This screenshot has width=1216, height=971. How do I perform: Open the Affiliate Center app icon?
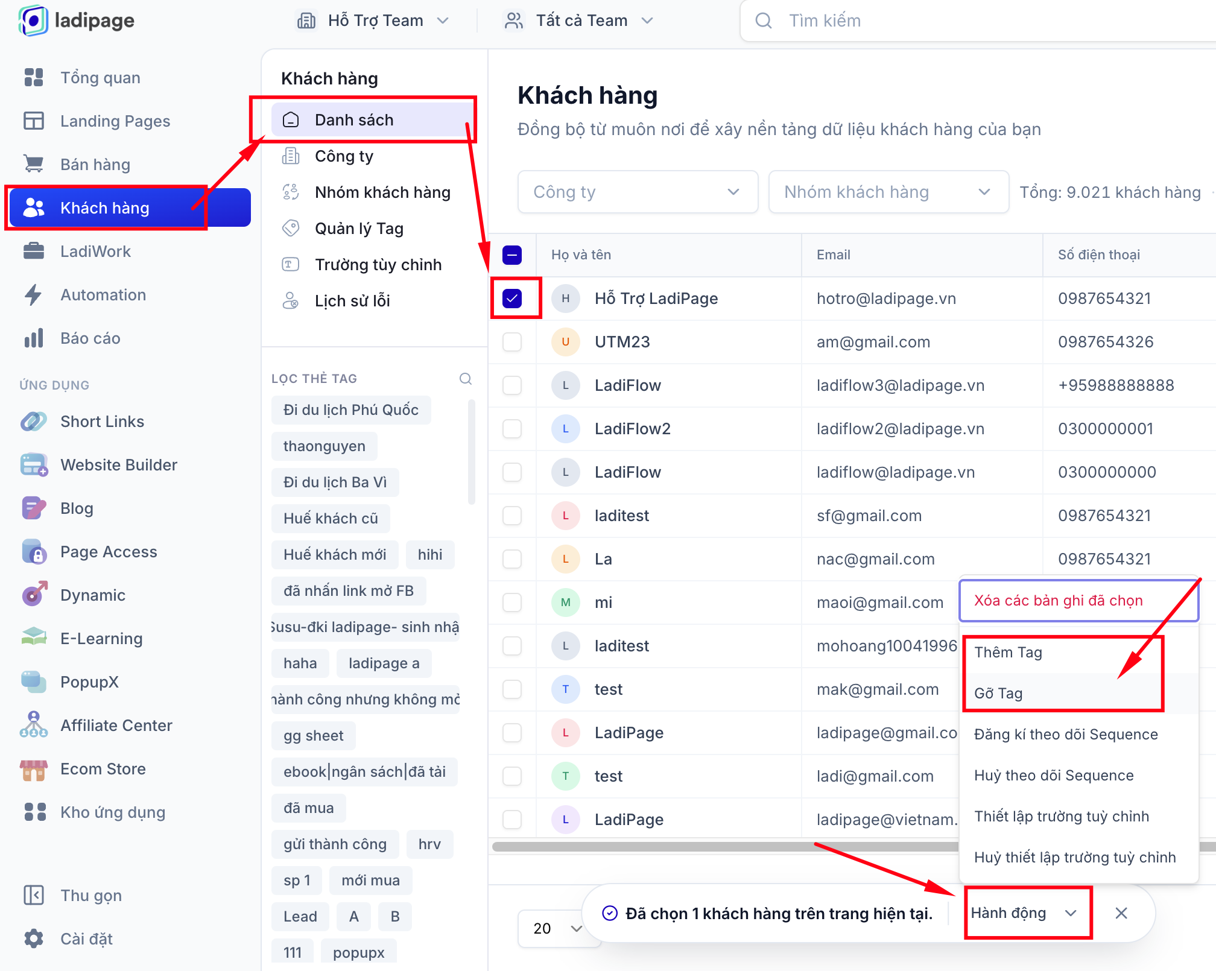(34, 725)
